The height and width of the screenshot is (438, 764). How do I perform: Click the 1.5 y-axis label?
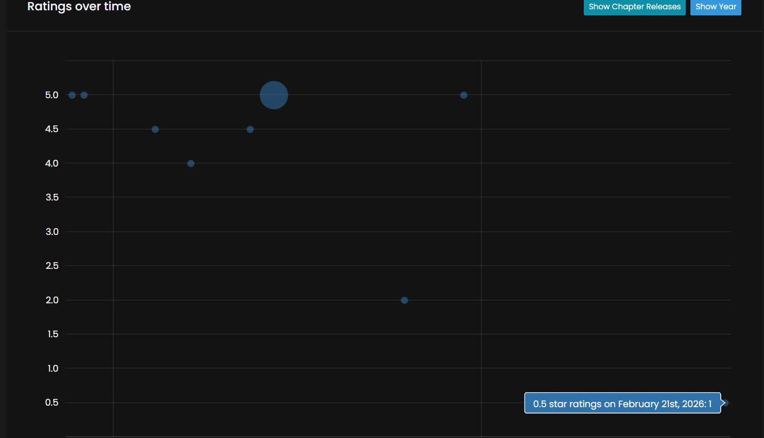tap(53, 334)
